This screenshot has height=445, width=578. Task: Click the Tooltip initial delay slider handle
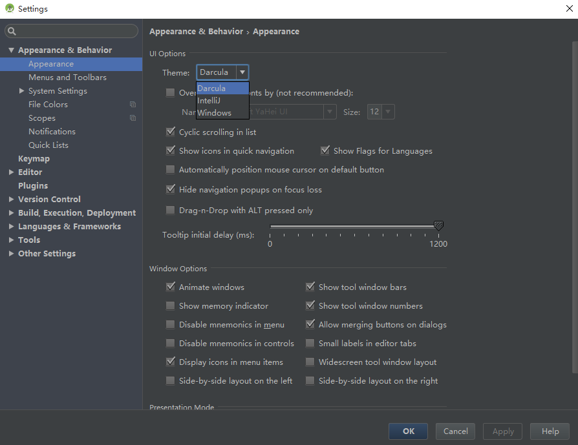(x=438, y=225)
